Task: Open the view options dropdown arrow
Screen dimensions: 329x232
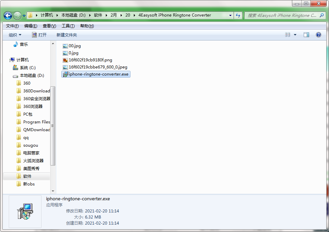Action: click(295, 35)
